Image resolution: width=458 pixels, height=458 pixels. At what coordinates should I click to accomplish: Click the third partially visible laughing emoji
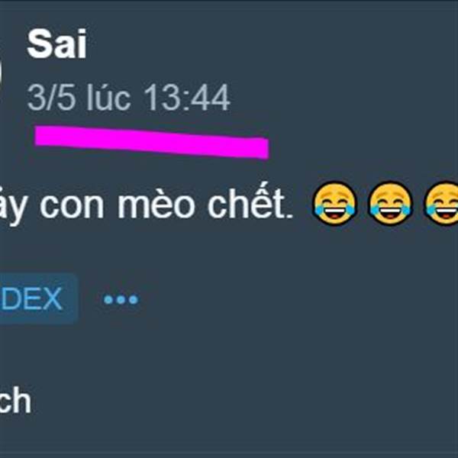coord(440,203)
